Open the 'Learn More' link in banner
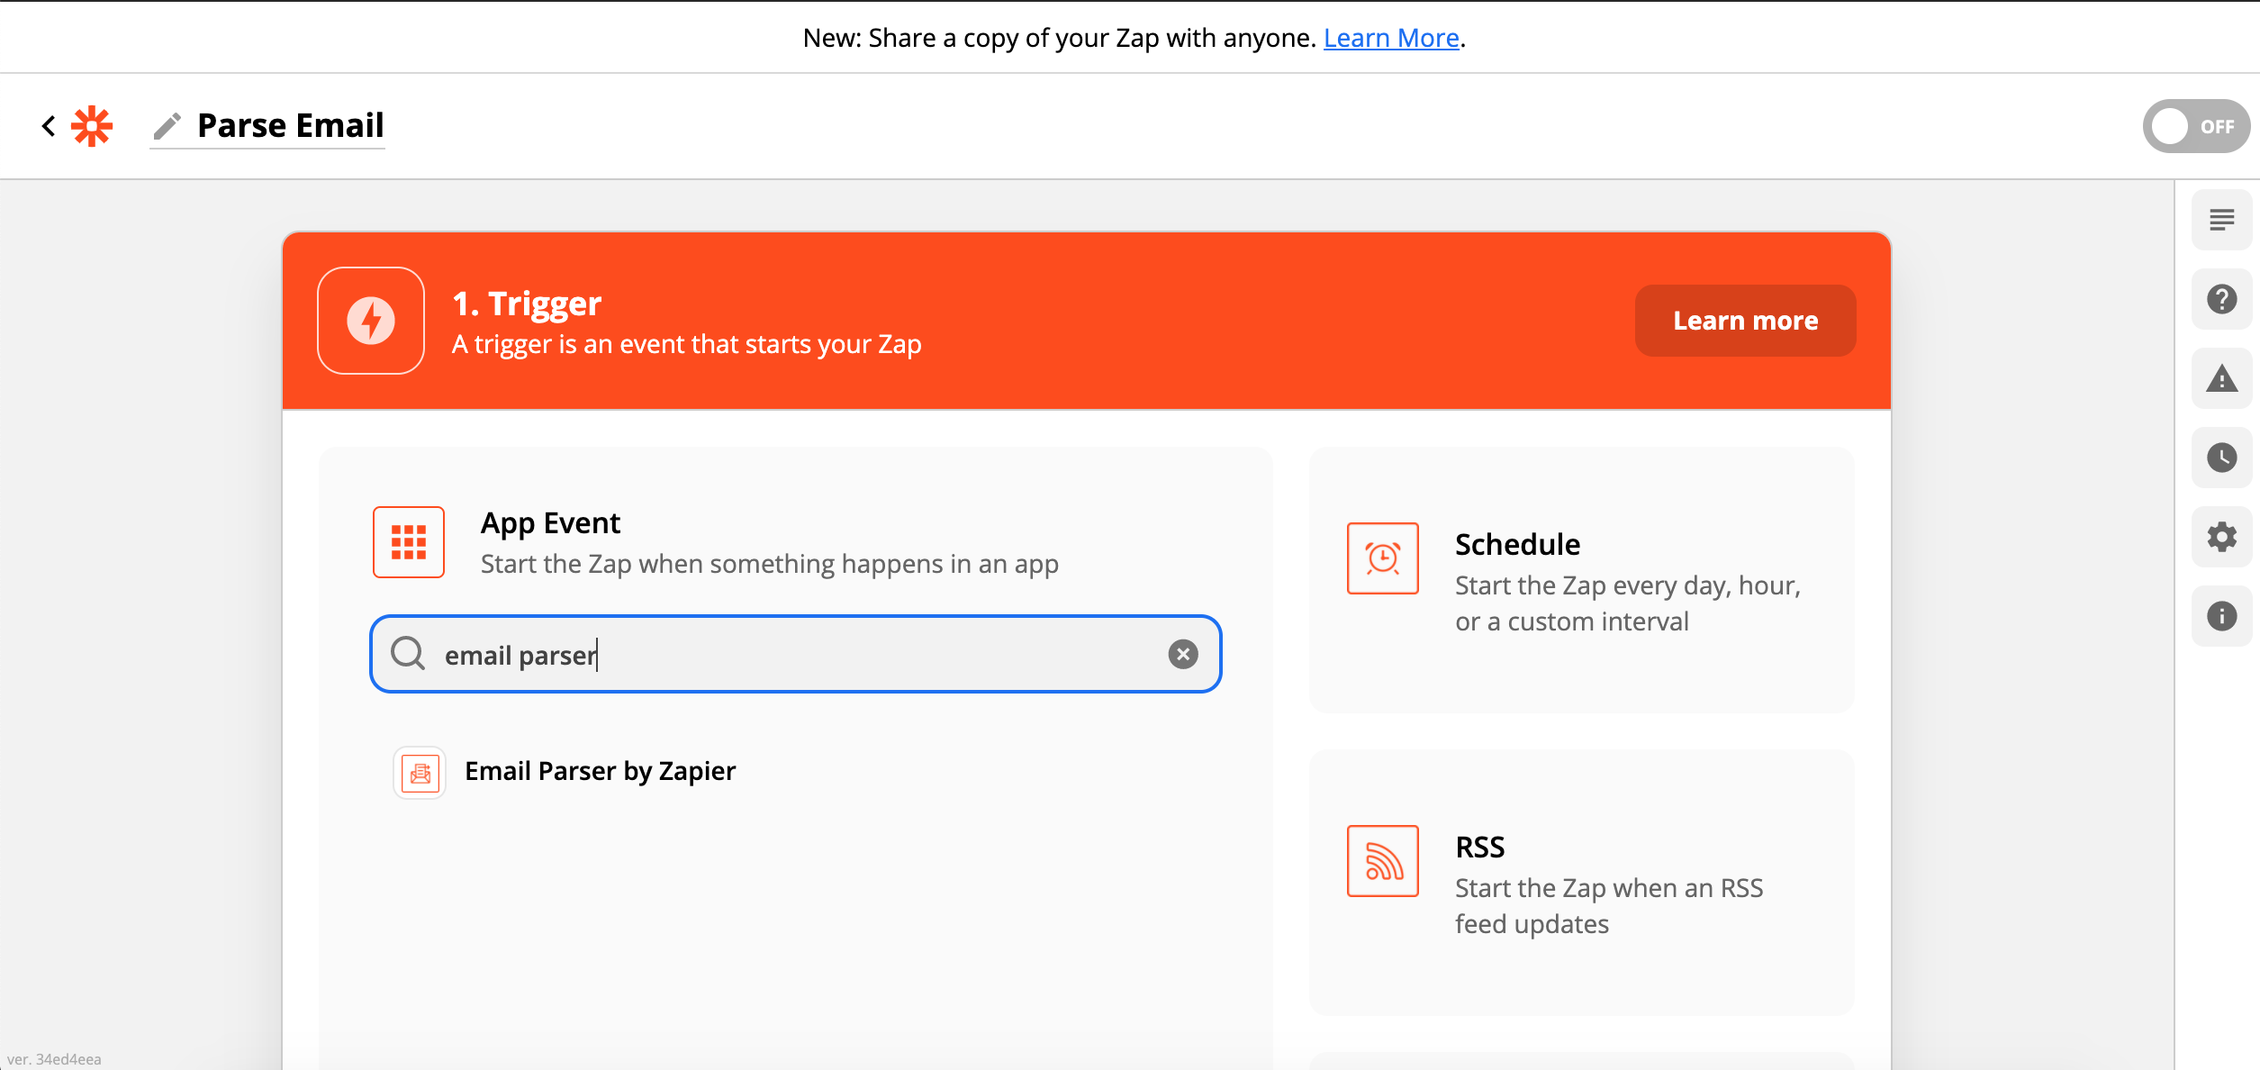Viewport: 2260px width, 1070px height. point(1390,38)
